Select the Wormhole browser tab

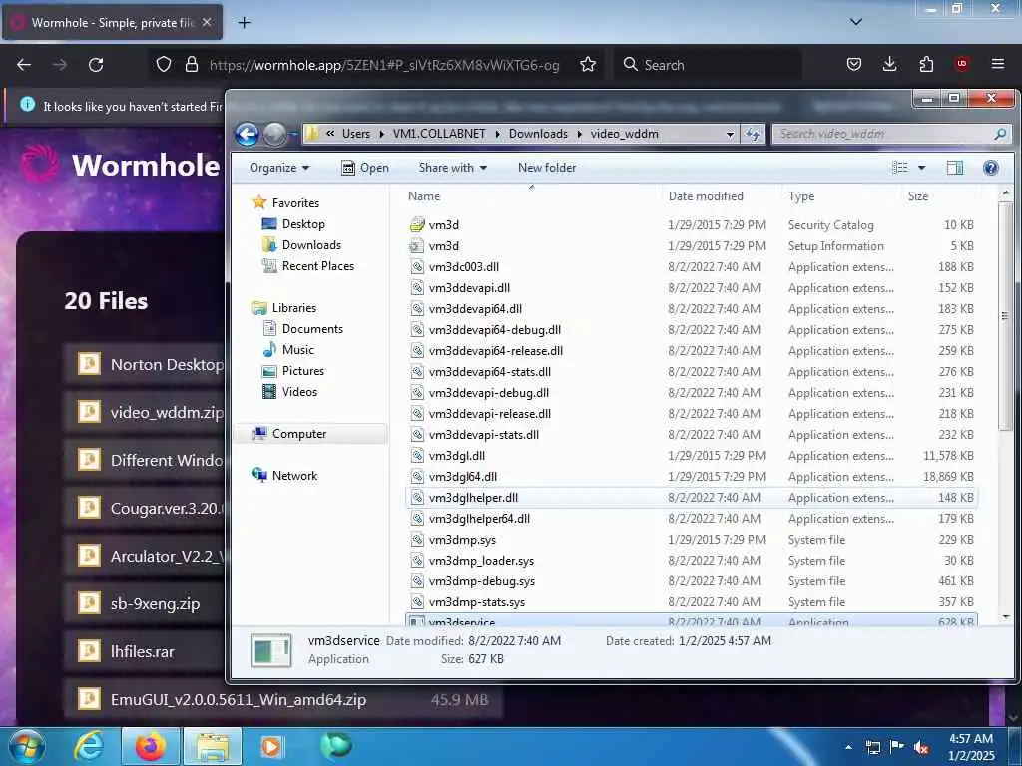(112, 22)
